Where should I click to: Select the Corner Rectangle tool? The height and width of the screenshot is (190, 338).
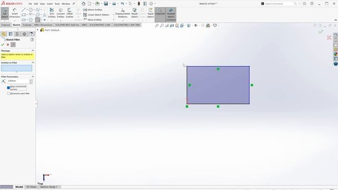[x=23, y=15]
